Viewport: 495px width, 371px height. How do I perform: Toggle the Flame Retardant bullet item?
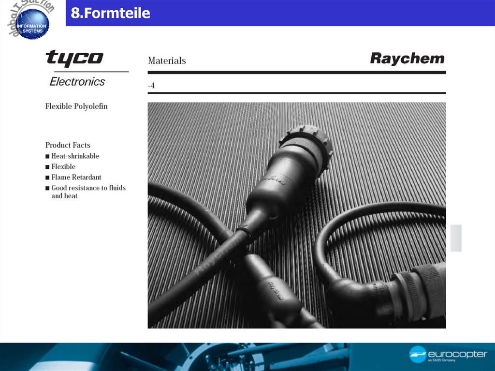click(76, 177)
